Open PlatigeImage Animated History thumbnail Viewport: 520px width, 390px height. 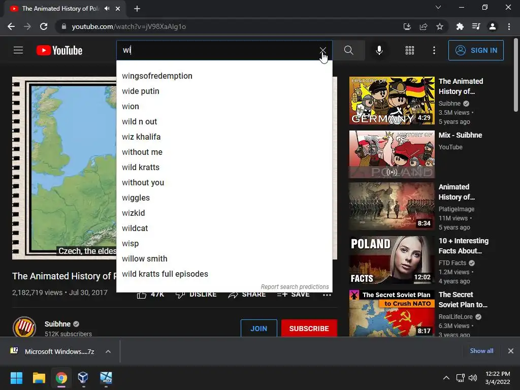[392, 206]
